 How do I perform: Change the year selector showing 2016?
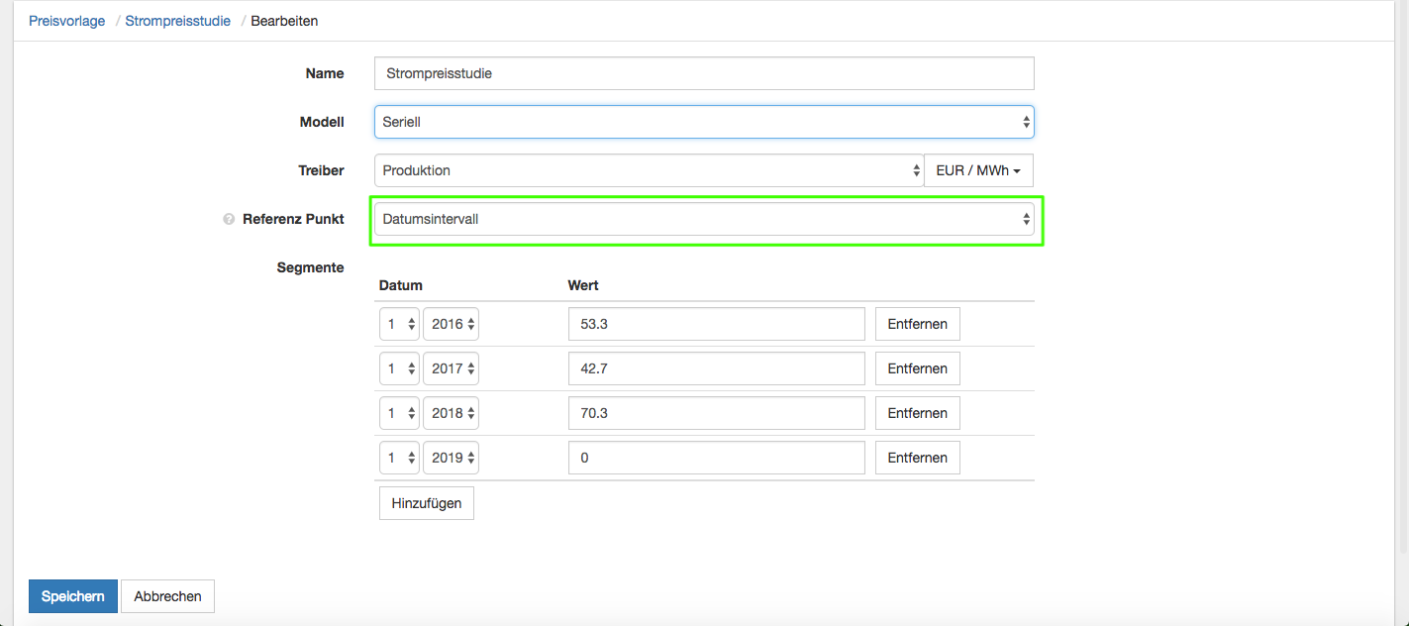point(451,324)
